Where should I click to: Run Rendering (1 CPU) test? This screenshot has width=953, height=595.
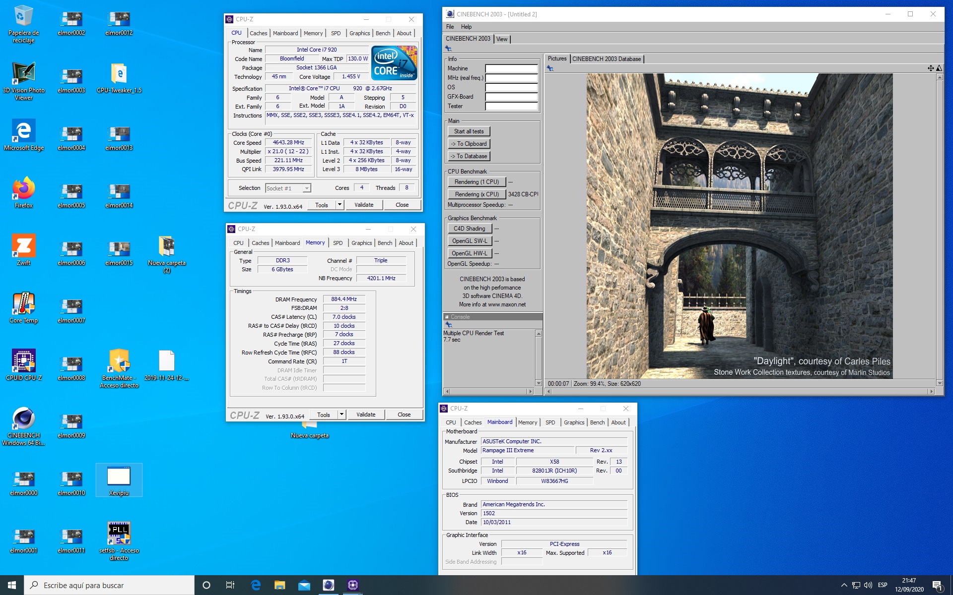(476, 182)
